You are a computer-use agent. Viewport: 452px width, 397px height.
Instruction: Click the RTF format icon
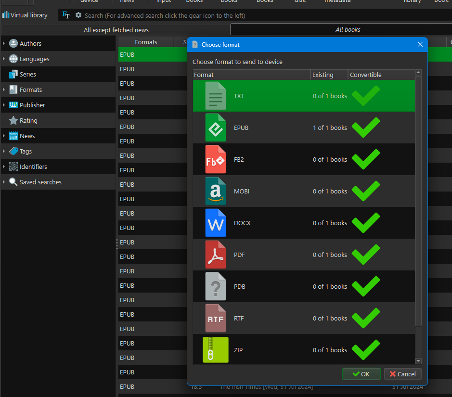215,318
